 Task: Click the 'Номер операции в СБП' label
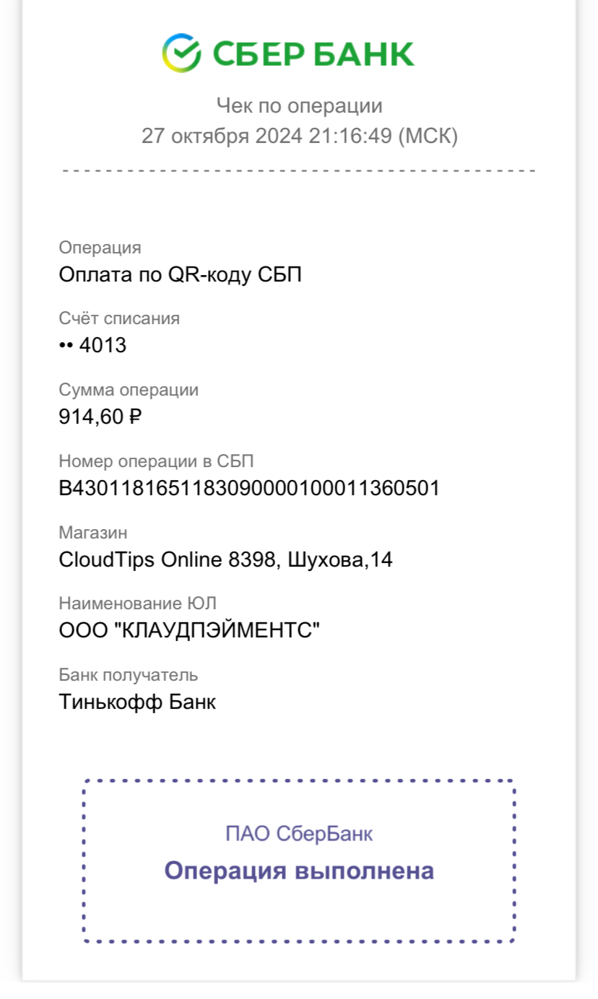pos(157,461)
